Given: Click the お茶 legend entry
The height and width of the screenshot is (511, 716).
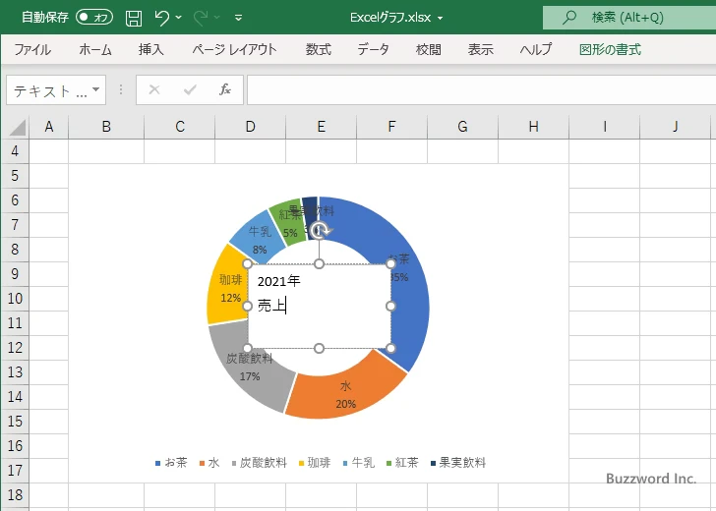Looking at the screenshot, I should [171, 463].
